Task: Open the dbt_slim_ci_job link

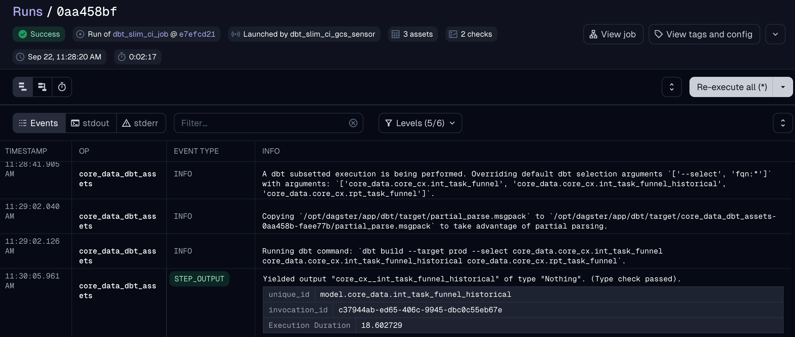Action: [140, 34]
